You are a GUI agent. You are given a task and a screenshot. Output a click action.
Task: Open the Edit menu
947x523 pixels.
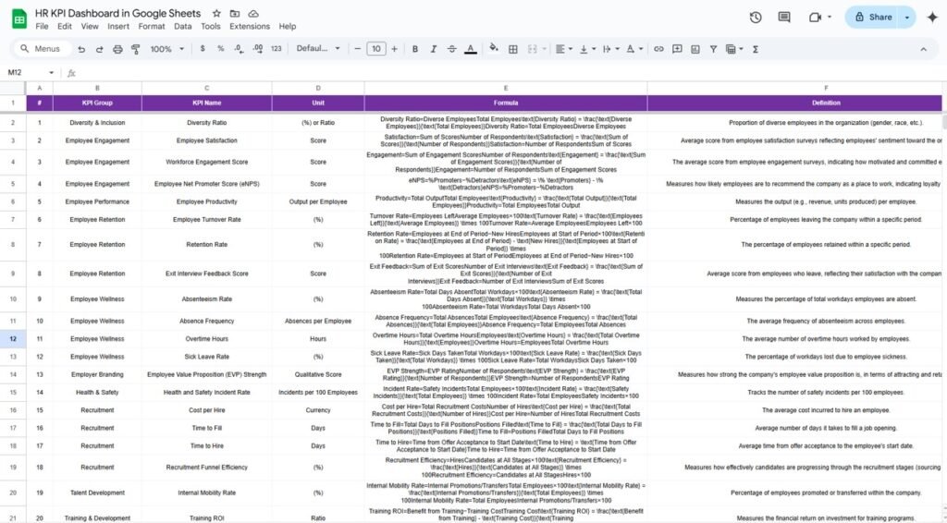pos(65,27)
